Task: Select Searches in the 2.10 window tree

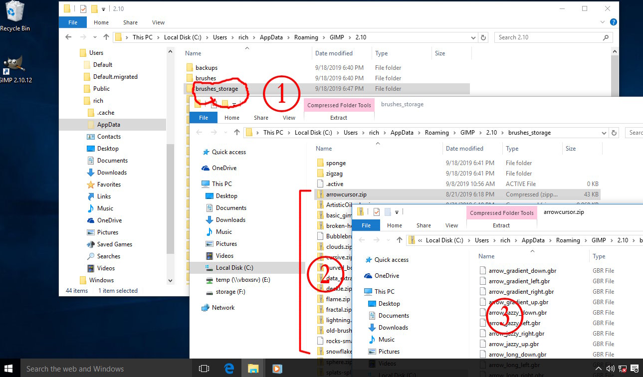Action: [x=109, y=256]
